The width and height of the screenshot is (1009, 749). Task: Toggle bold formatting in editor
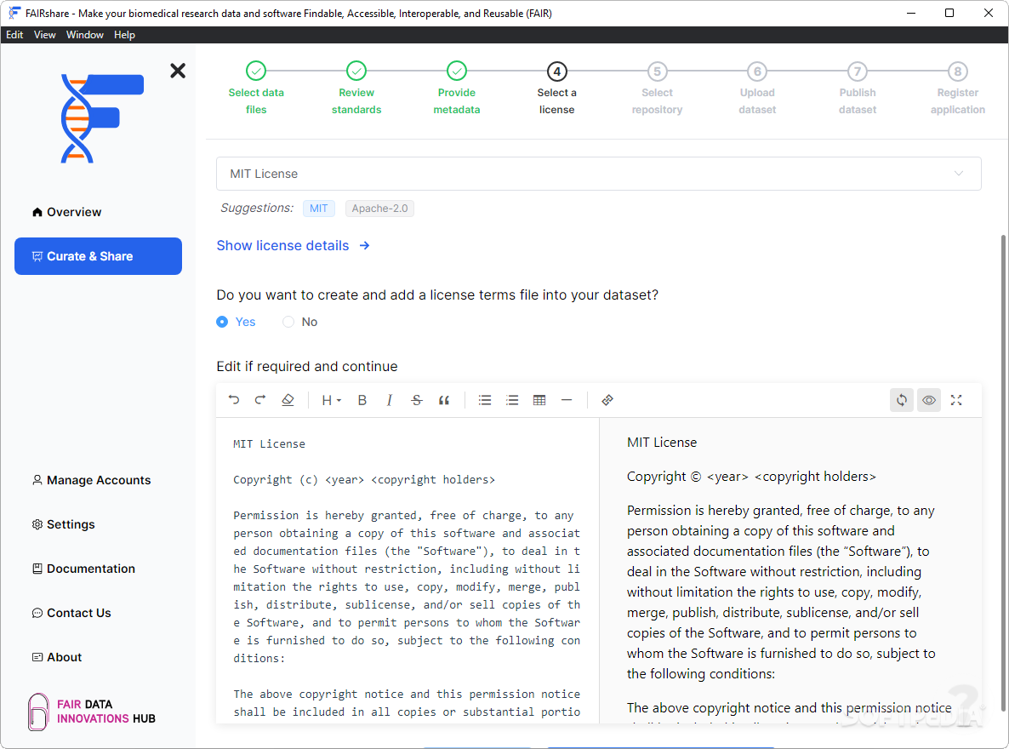point(362,400)
